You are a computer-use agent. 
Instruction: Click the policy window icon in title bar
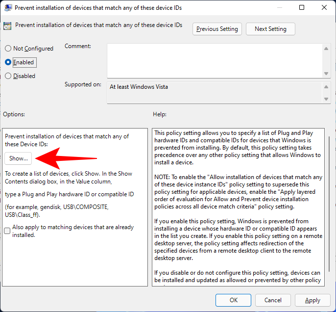(x=8, y=8)
